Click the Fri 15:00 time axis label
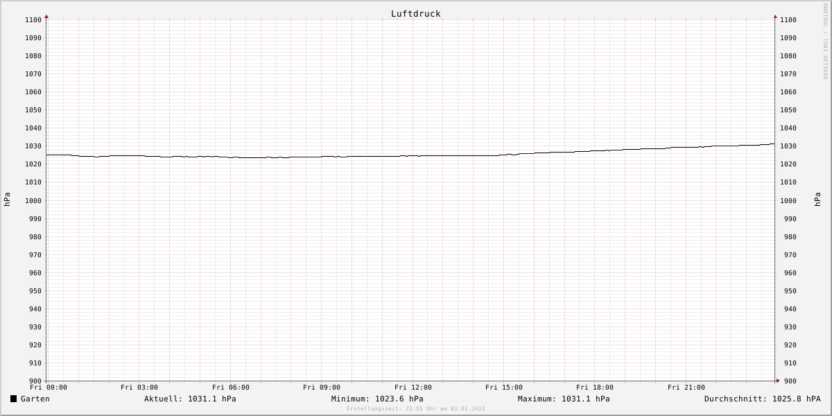 tap(504, 388)
